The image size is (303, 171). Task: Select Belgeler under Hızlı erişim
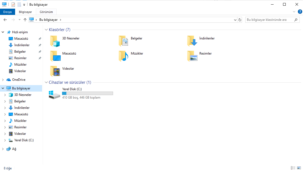click(20, 51)
